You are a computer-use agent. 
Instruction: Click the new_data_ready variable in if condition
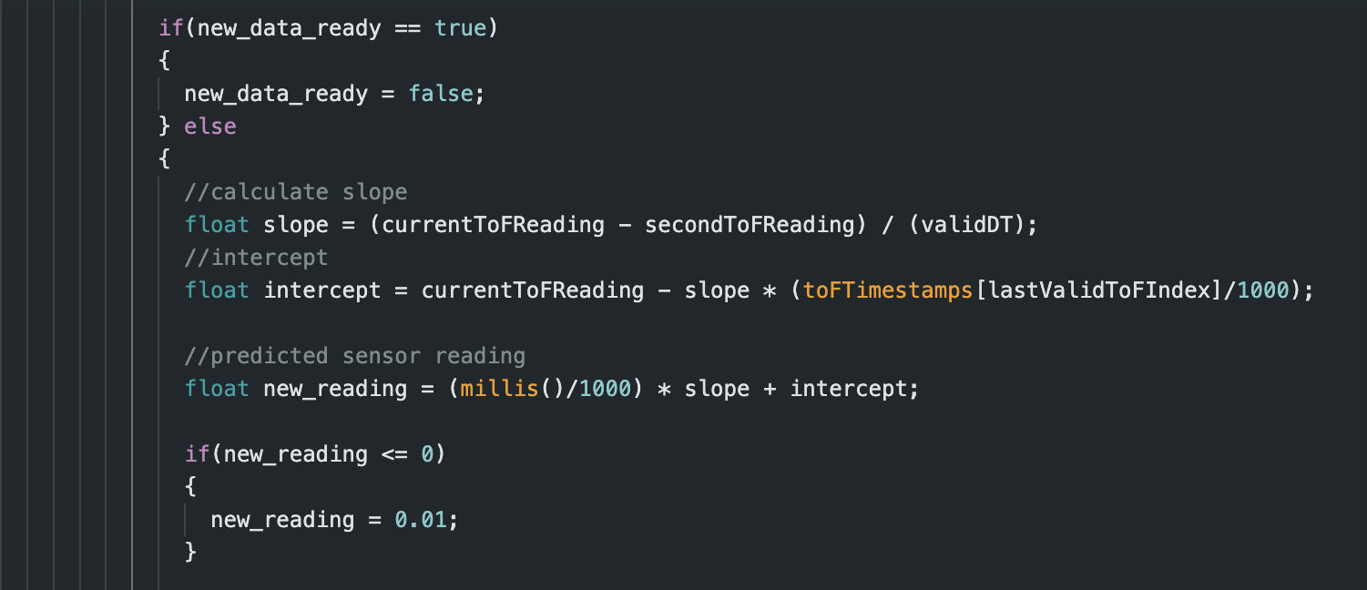[289, 28]
